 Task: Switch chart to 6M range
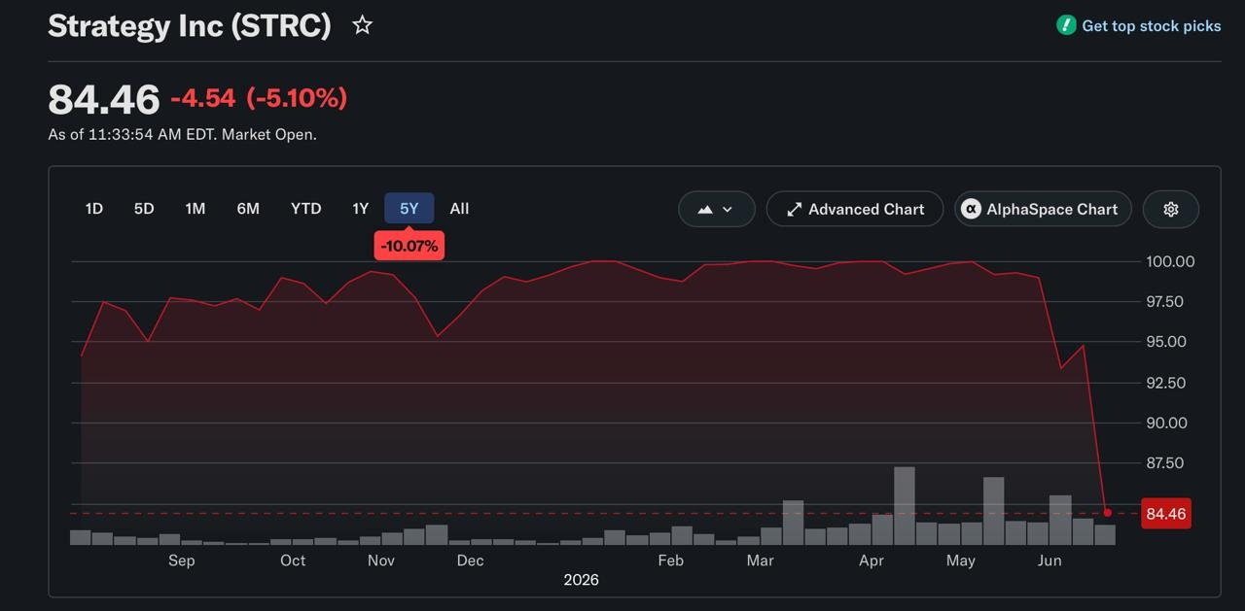click(x=248, y=208)
